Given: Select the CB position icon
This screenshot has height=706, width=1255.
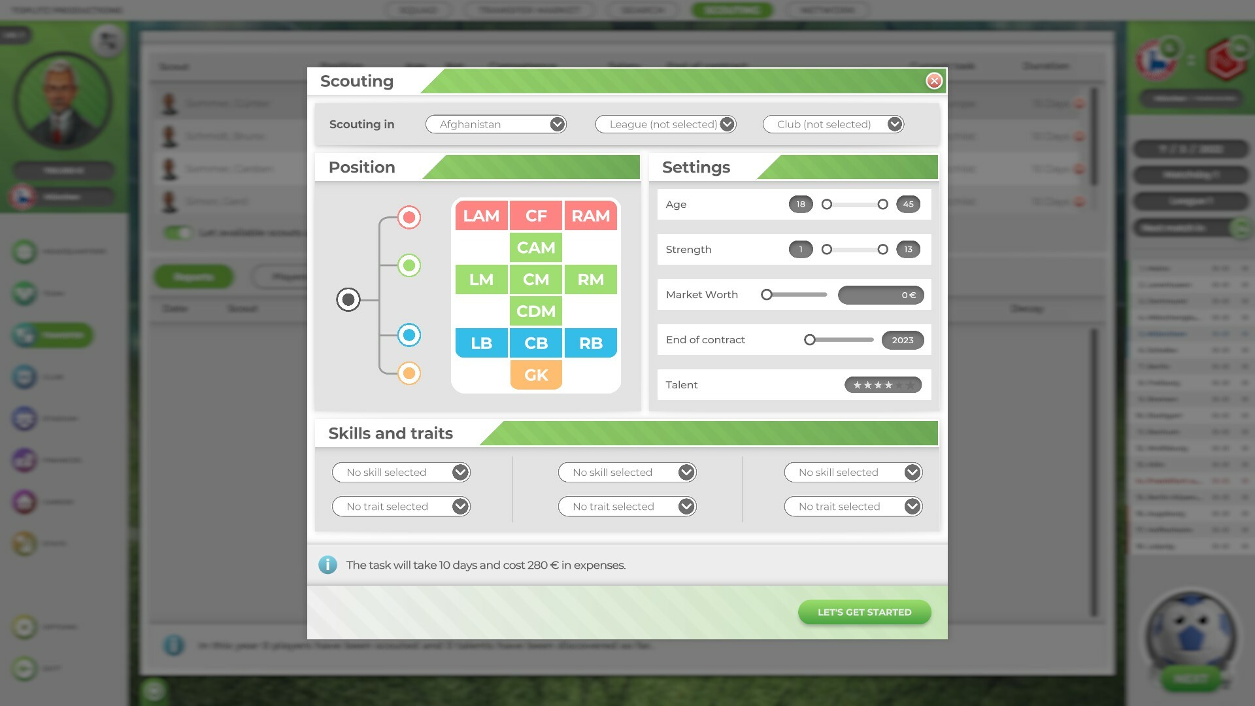Looking at the screenshot, I should point(535,343).
